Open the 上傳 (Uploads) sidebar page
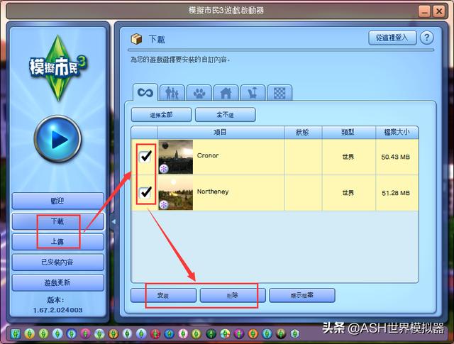Viewport: 454px width, 344px height. click(x=57, y=241)
